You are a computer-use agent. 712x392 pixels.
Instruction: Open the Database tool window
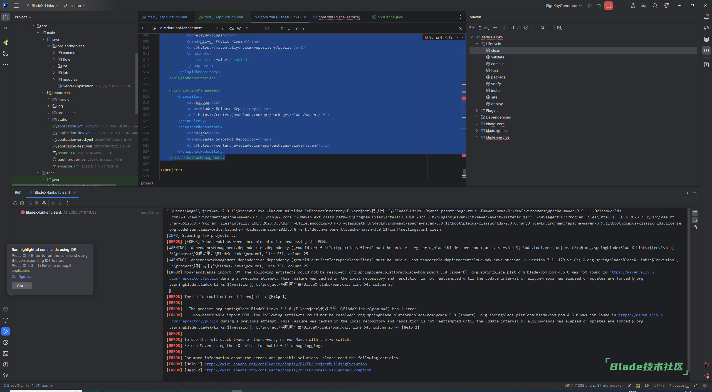tap(706, 39)
